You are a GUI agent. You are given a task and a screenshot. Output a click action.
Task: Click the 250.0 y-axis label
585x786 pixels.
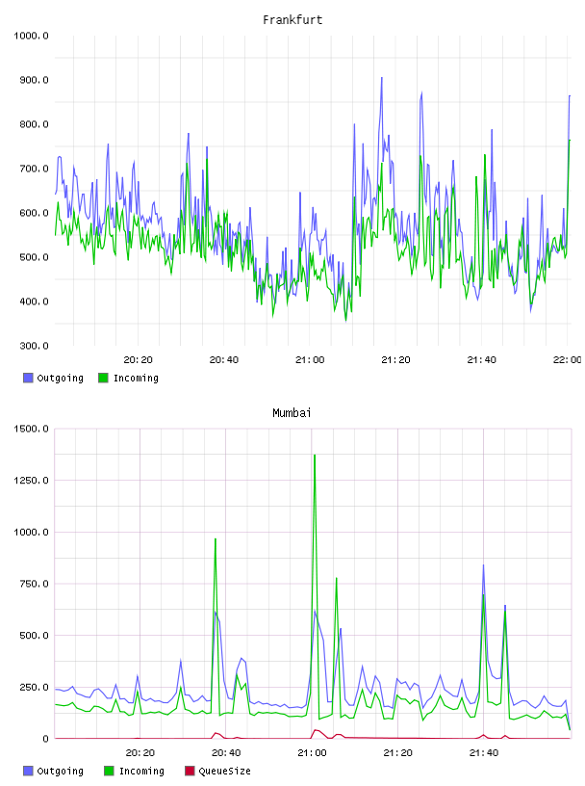(34, 687)
